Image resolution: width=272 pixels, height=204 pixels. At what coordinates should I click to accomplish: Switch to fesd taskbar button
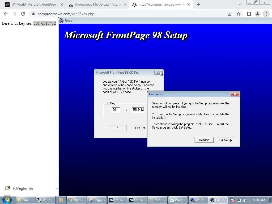tap(158, 200)
